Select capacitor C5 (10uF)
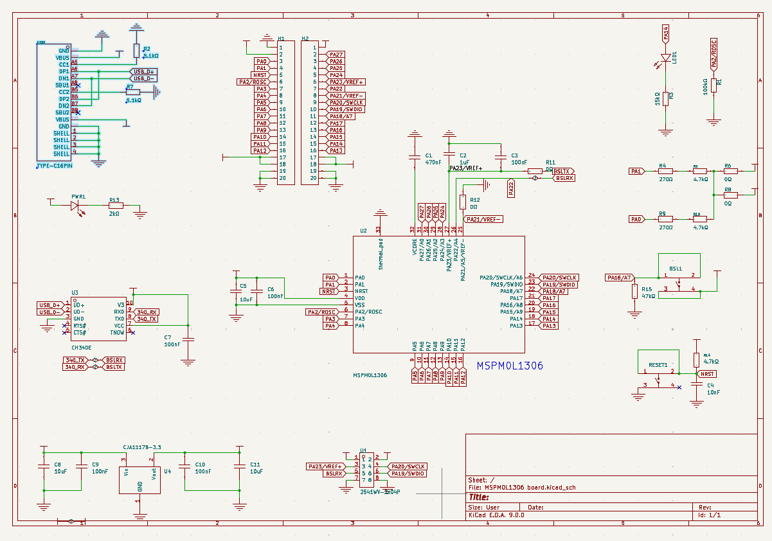Screen dimensions: 772x541 click(x=235, y=291)
